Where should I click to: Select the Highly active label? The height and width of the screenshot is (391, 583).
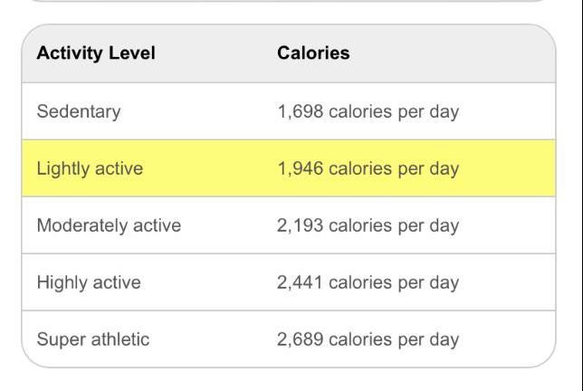click(89, 282)
